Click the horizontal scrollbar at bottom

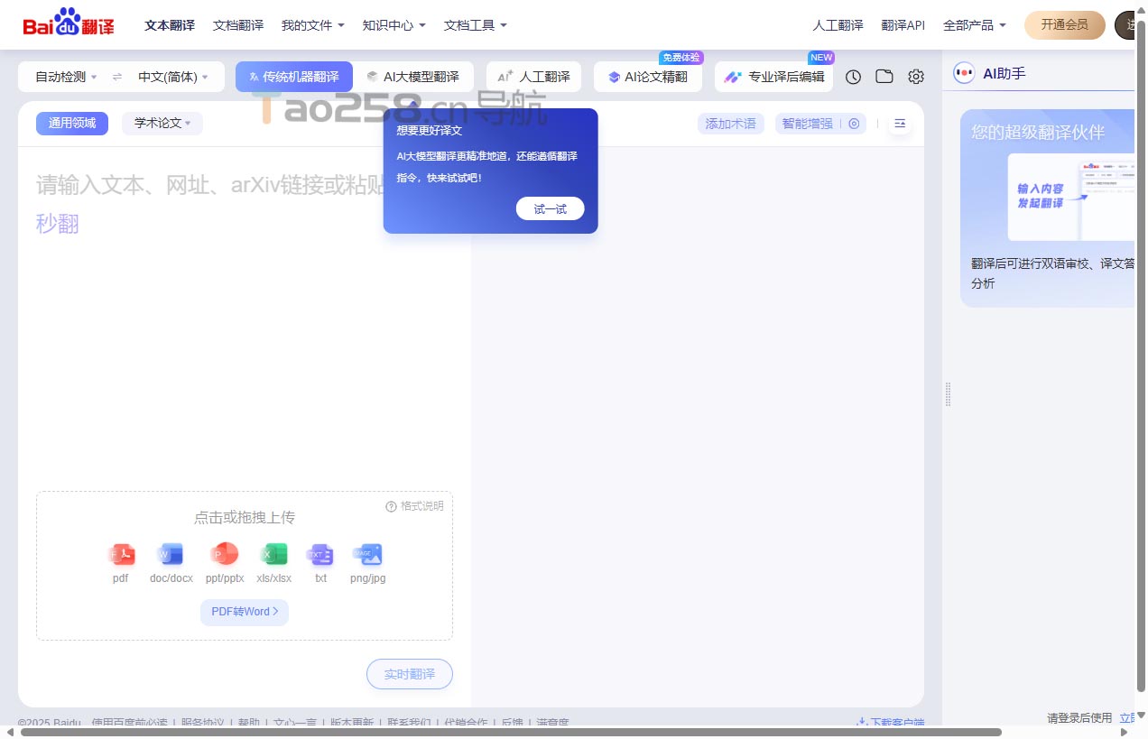(511, 732)
